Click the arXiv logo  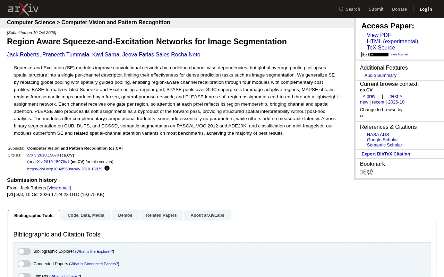[x=23, y=9]
